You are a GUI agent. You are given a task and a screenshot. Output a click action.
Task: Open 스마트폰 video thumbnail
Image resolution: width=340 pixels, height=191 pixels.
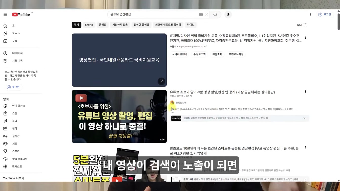point(119,164)
